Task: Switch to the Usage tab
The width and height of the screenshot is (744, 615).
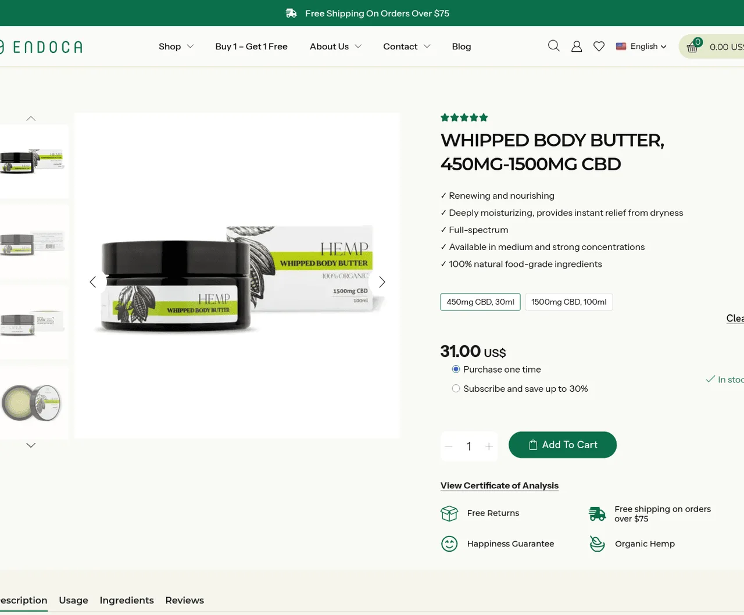Action: pos(73,600)
